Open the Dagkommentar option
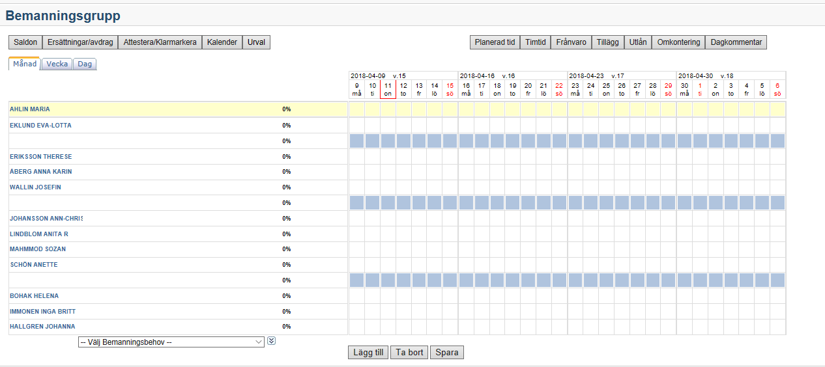Screen dimensions: 825x367 point(736,42)
